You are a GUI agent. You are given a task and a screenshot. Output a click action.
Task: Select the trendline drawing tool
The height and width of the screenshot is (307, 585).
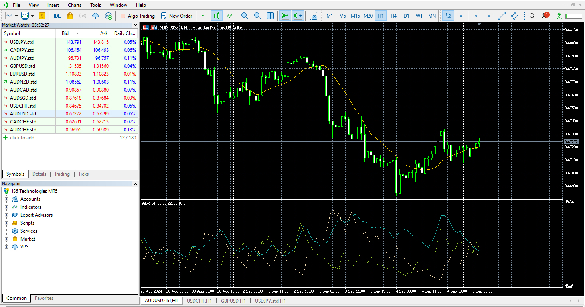pyautogui.click(x=502, y=16)
